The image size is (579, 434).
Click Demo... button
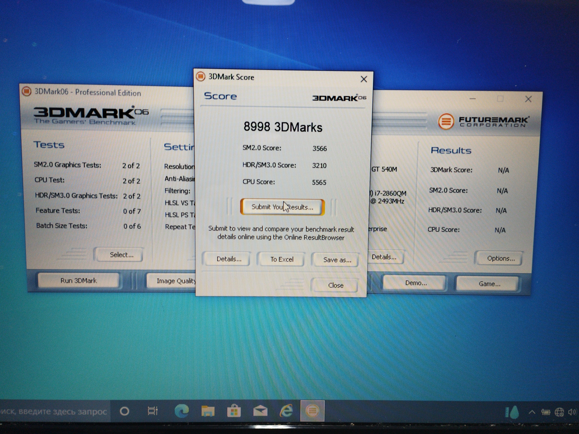(415, 283)
